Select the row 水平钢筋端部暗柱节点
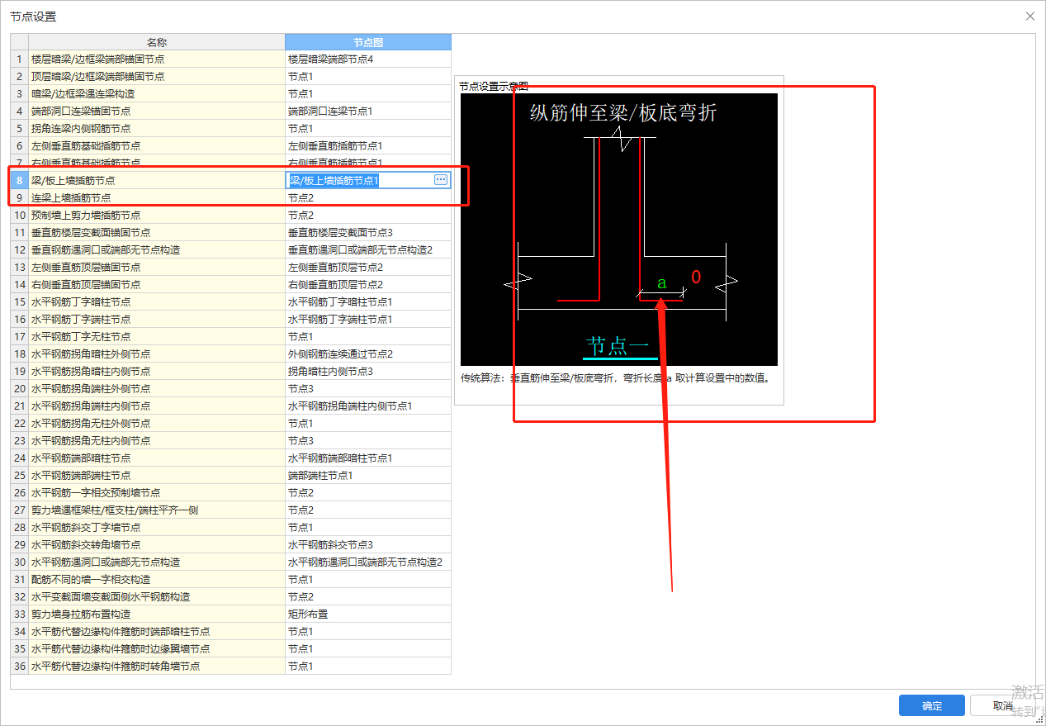Viewport: 1046px width, 726px height. pos(231,458)
